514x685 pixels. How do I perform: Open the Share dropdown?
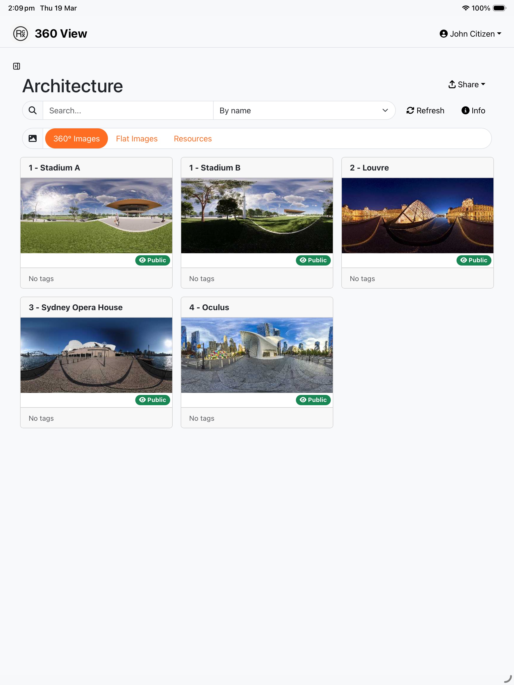[467, 84]
